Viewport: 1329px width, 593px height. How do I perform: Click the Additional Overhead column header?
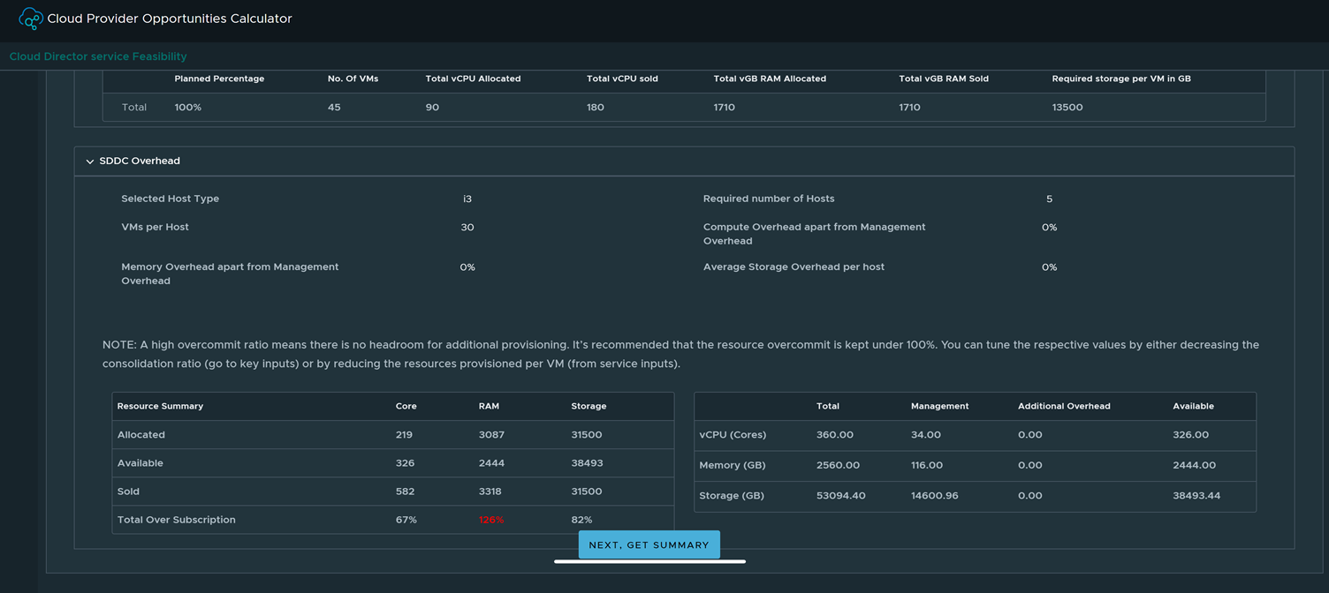[x=1064, y=406]
